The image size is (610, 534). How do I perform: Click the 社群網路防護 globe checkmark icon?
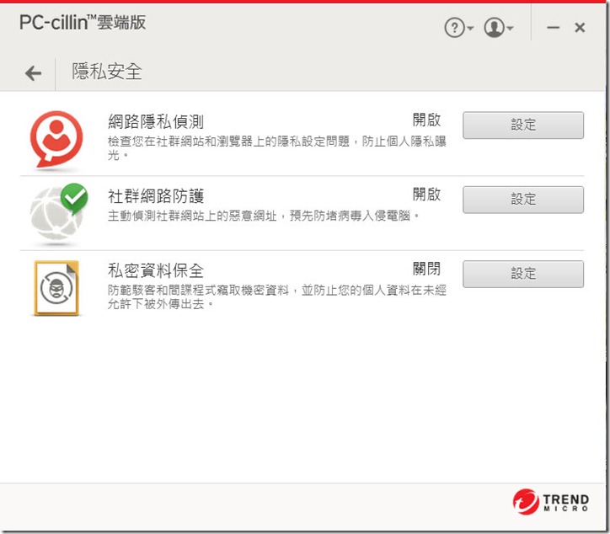(58, 213)
